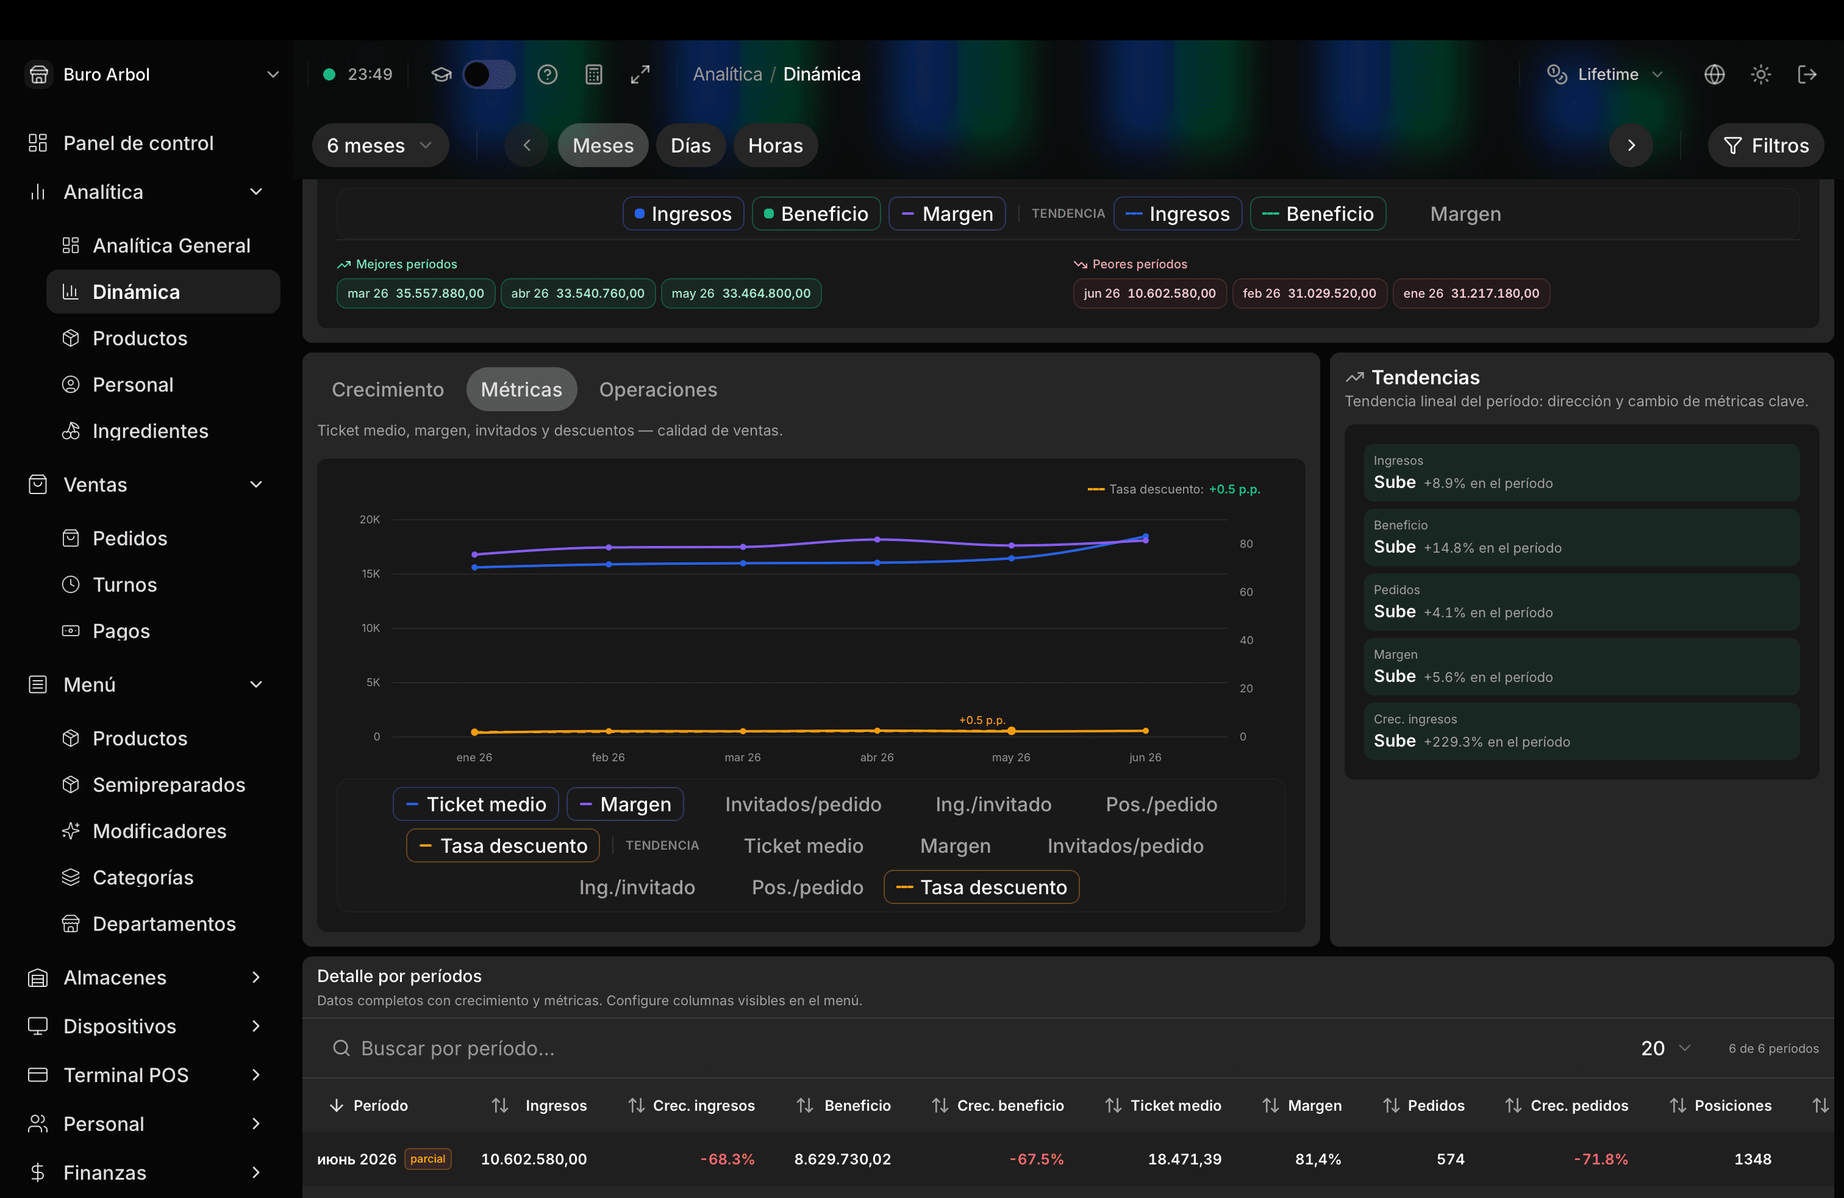
Task: Switch to the Operaciones tab
Action: tap(659, 390)
